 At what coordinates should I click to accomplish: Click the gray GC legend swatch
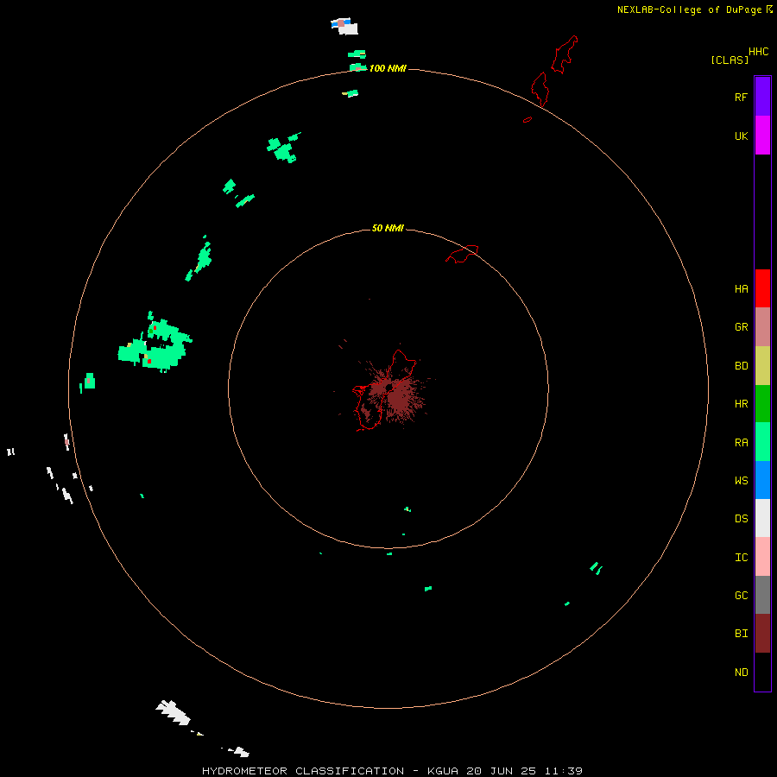click(762, 595)
